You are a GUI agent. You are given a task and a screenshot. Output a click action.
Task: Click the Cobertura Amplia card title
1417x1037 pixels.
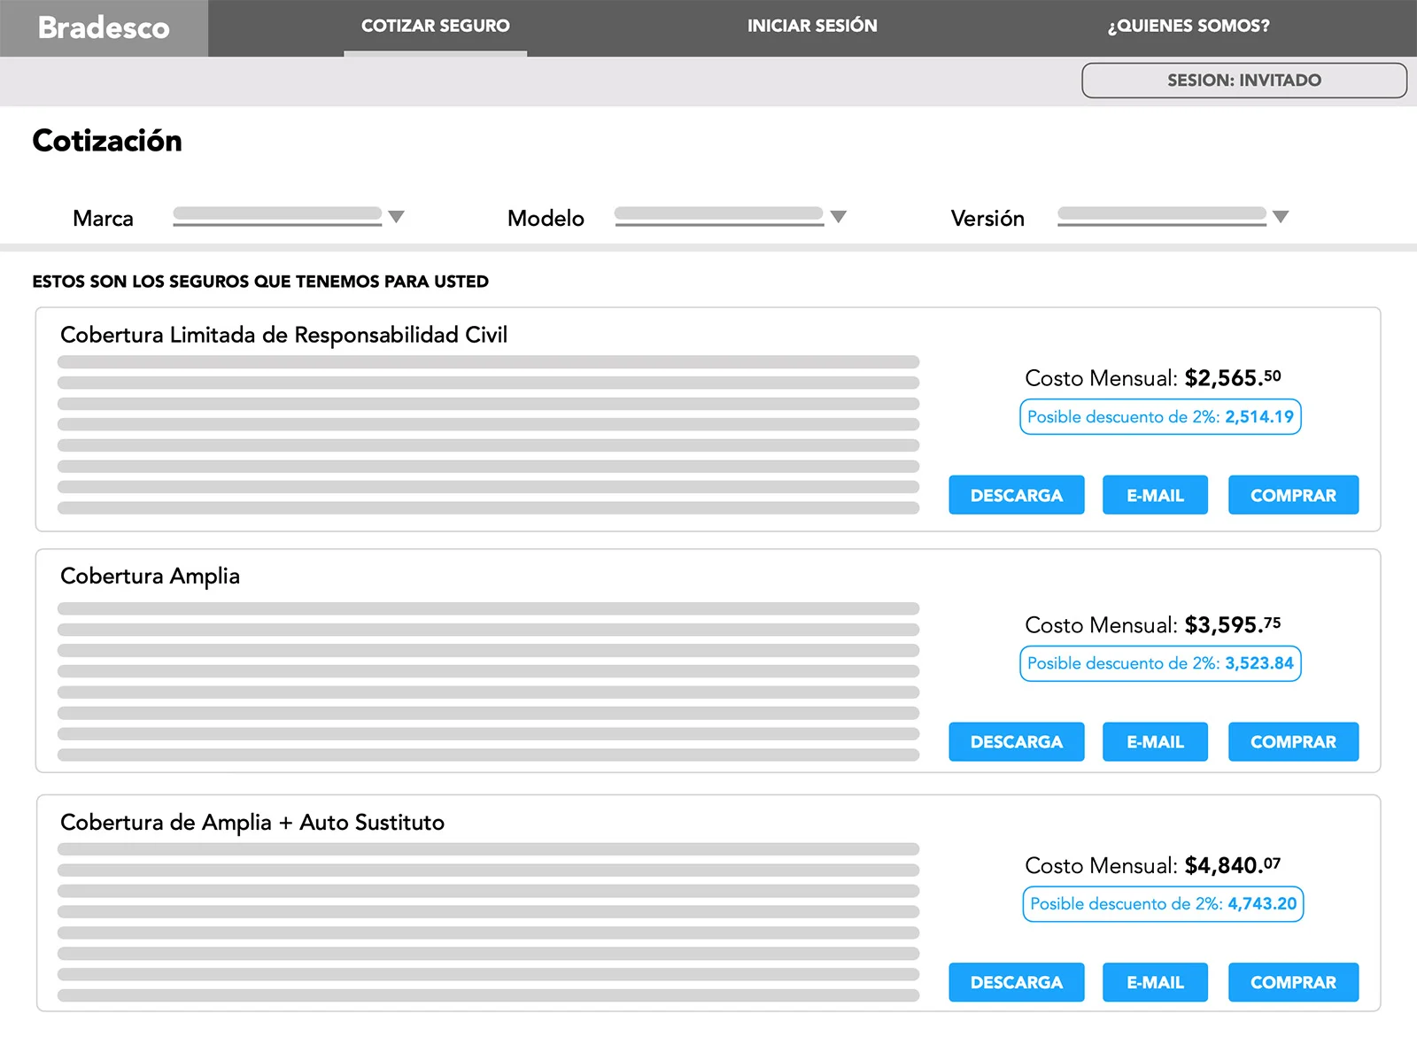click(x=150, y=577)
